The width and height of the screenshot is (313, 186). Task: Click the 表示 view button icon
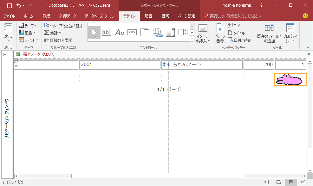[8, 28]
